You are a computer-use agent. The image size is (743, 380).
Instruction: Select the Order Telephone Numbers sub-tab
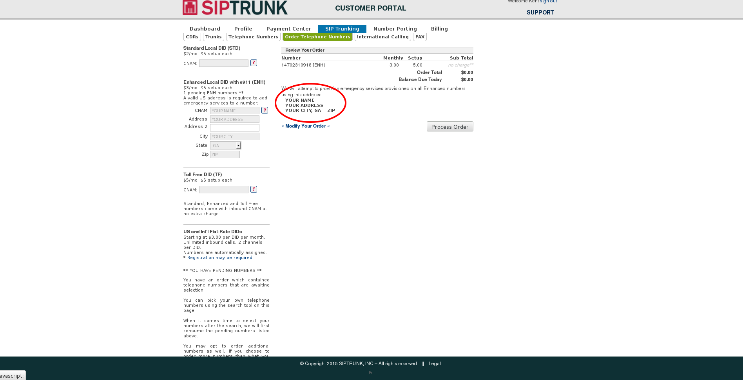tap(317, 37)
